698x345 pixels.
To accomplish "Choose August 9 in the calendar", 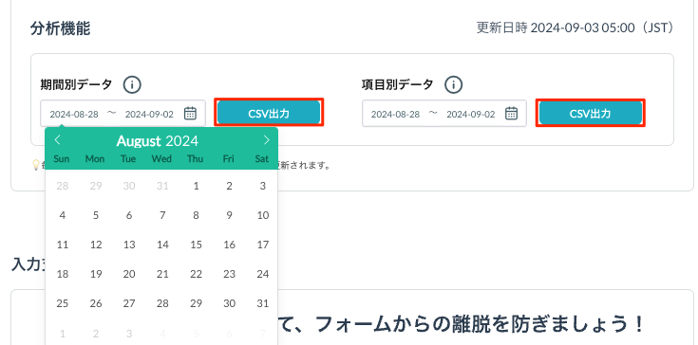I will (x=229, y=215).
